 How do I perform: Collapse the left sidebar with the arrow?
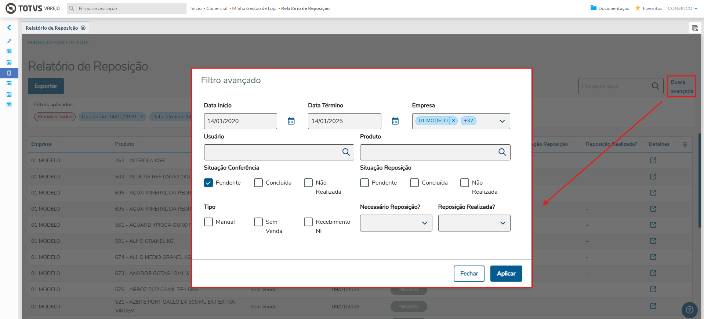click(x=9, y=28)
